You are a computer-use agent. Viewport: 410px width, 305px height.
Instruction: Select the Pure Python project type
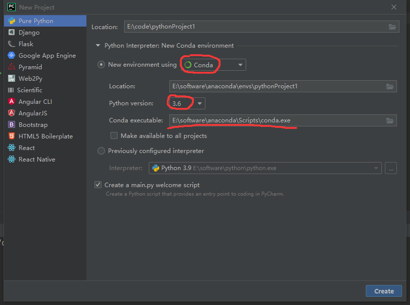point(45,21)
